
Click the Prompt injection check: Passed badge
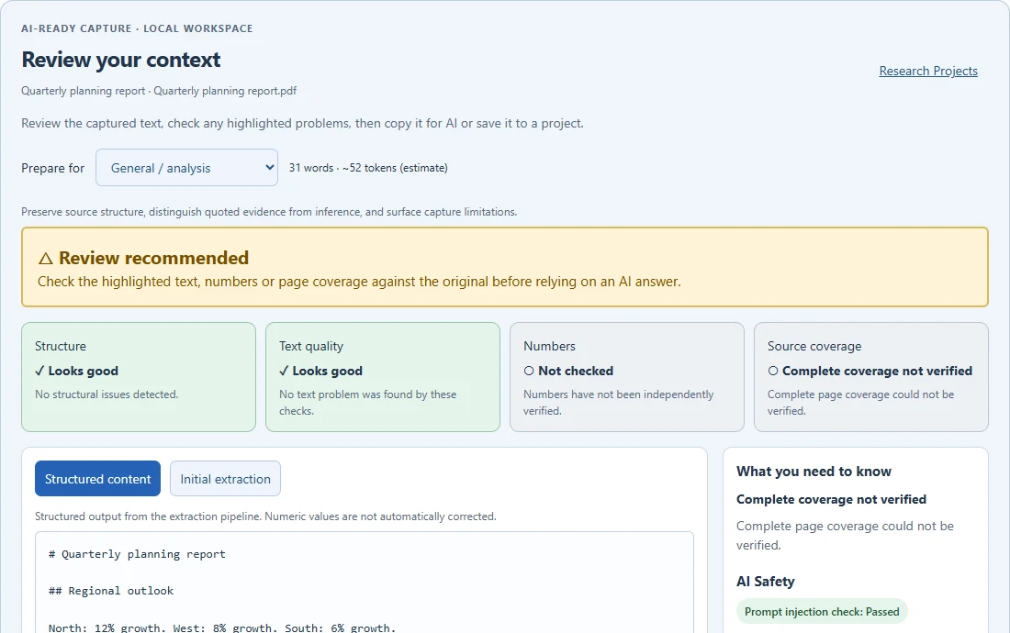click(x=822, y=612)
